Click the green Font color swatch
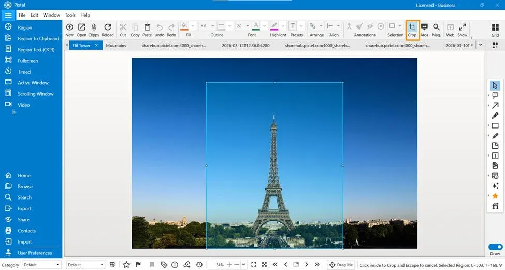Viewport: 505px width, 270px height. tap(256, 26)
